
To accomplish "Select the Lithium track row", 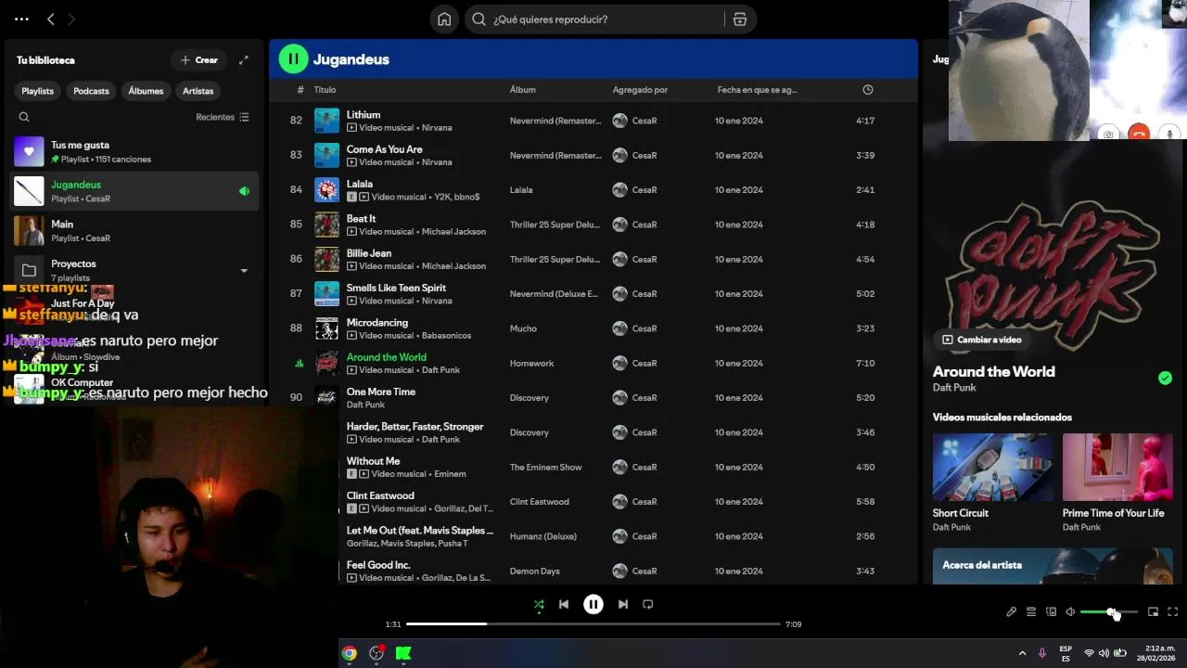I will pyautogui.click(x=593, y=121).
